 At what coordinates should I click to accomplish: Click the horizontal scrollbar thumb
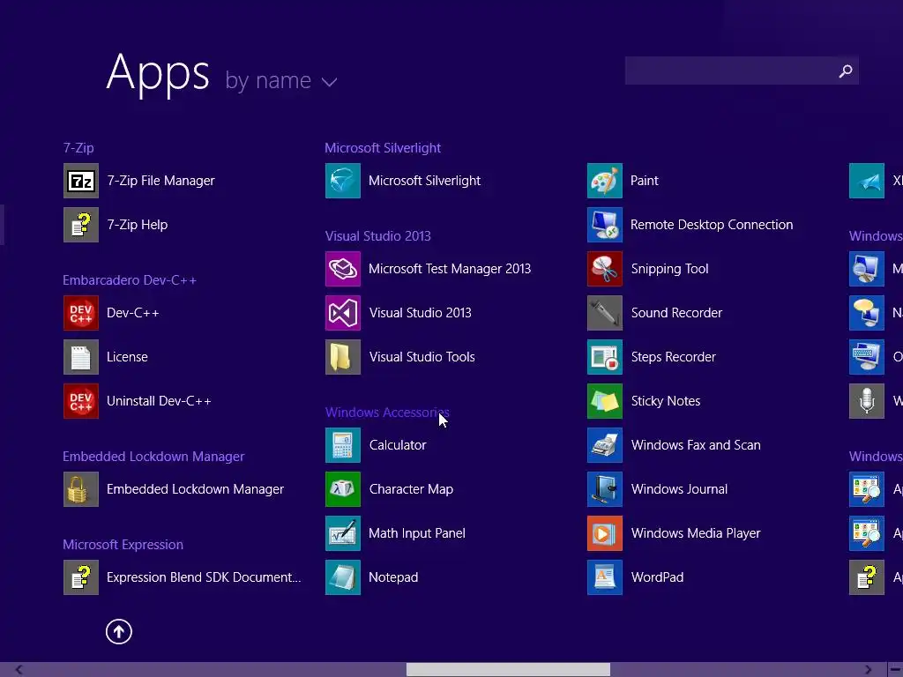[508, 670]
